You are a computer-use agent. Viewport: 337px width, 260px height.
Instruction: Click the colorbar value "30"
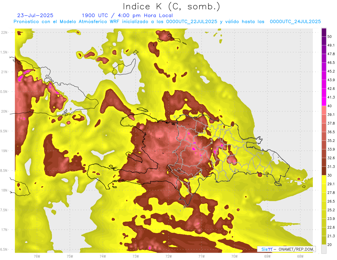tap(329, 175)
